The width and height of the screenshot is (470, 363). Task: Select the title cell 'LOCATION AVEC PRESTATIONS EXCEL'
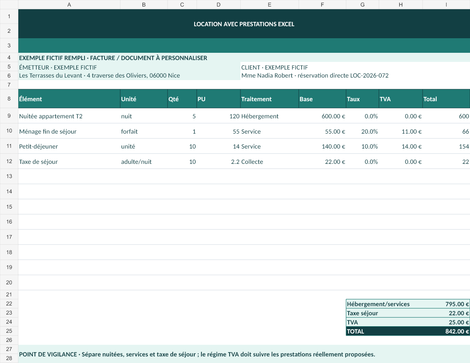[x=244, y=24]
